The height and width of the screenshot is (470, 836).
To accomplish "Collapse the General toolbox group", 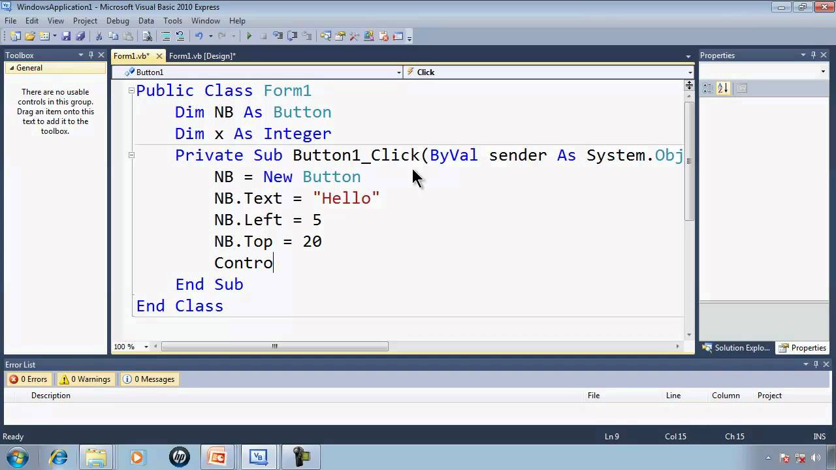I will 11,68.
